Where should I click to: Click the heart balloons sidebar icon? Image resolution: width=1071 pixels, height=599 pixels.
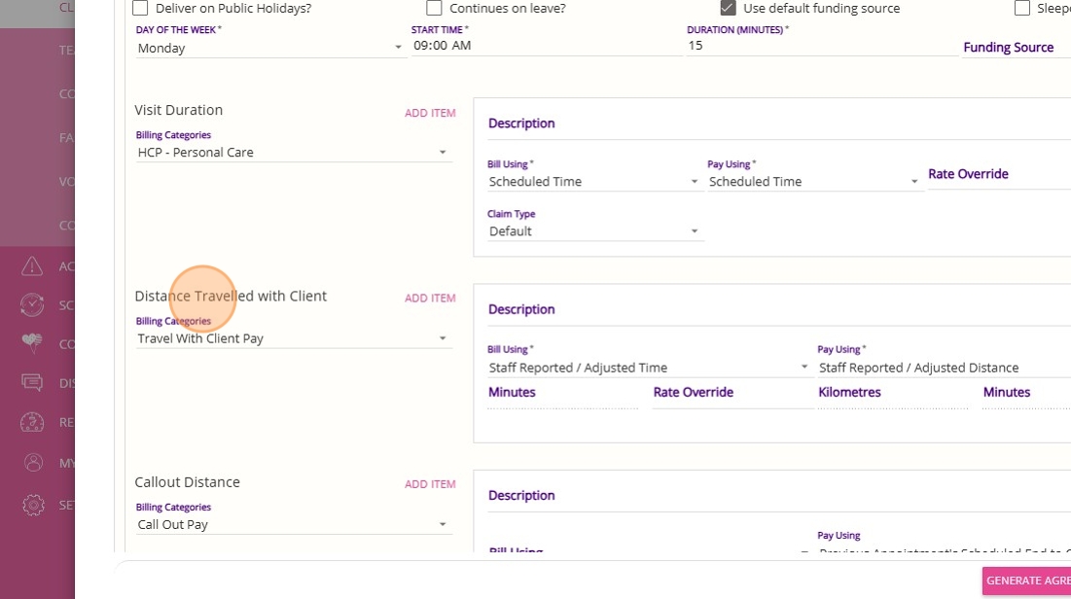32,343
